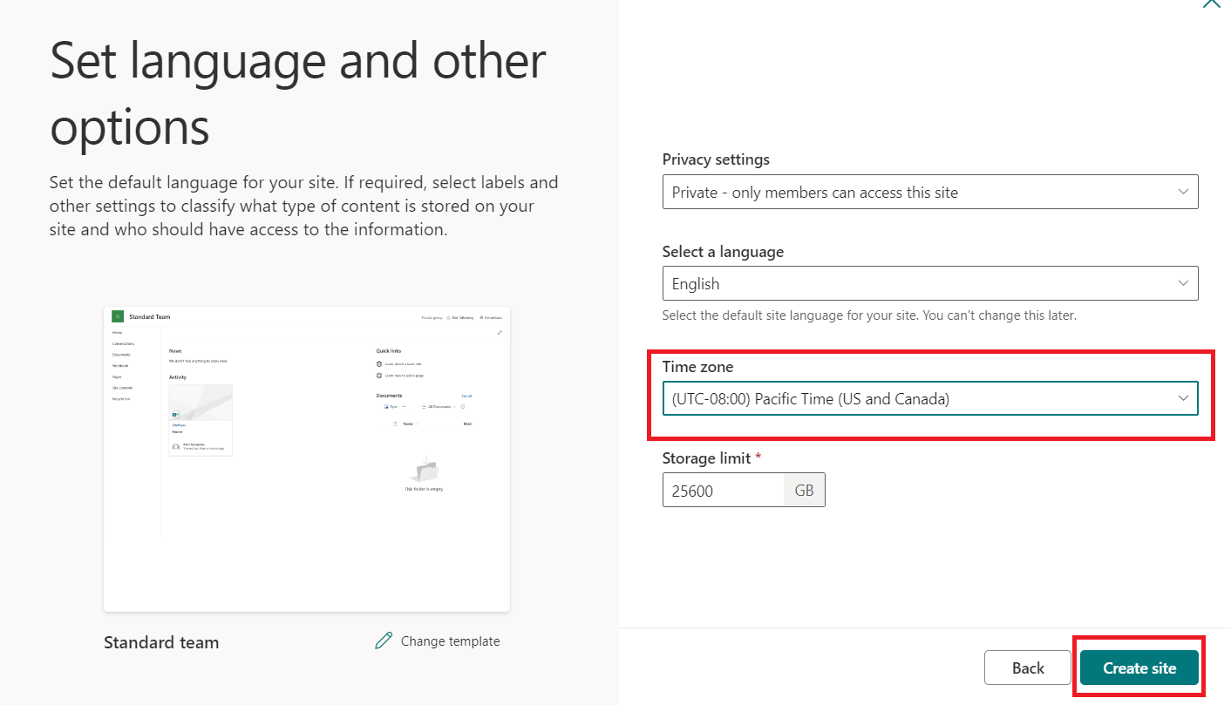Image resolution: width=1231 pixels, height=705 pixels.
Task: Click the Create site button
Action: (1139, 668)
